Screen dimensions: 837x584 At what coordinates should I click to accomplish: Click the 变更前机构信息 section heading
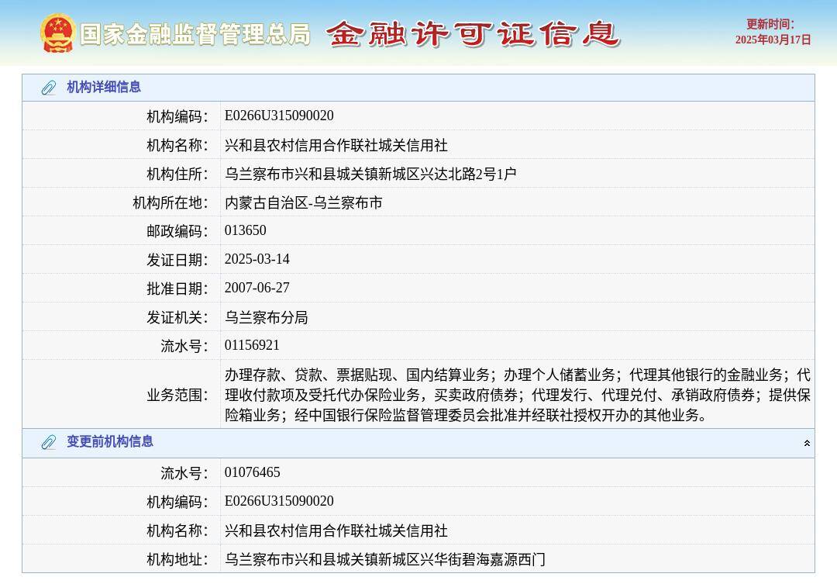click(x=110, y=441)
